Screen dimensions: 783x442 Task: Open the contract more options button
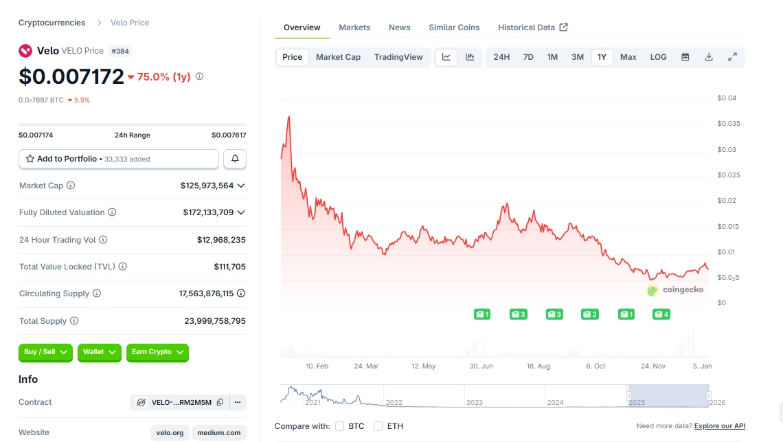click(238, 402)
